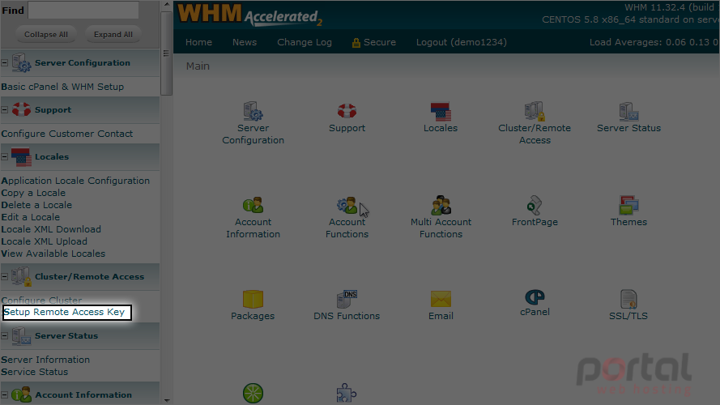Image resolution: width=720 pixels, height=405 pixels.
Task: Open the Email envelope icon
Action: tap(441, 299)
